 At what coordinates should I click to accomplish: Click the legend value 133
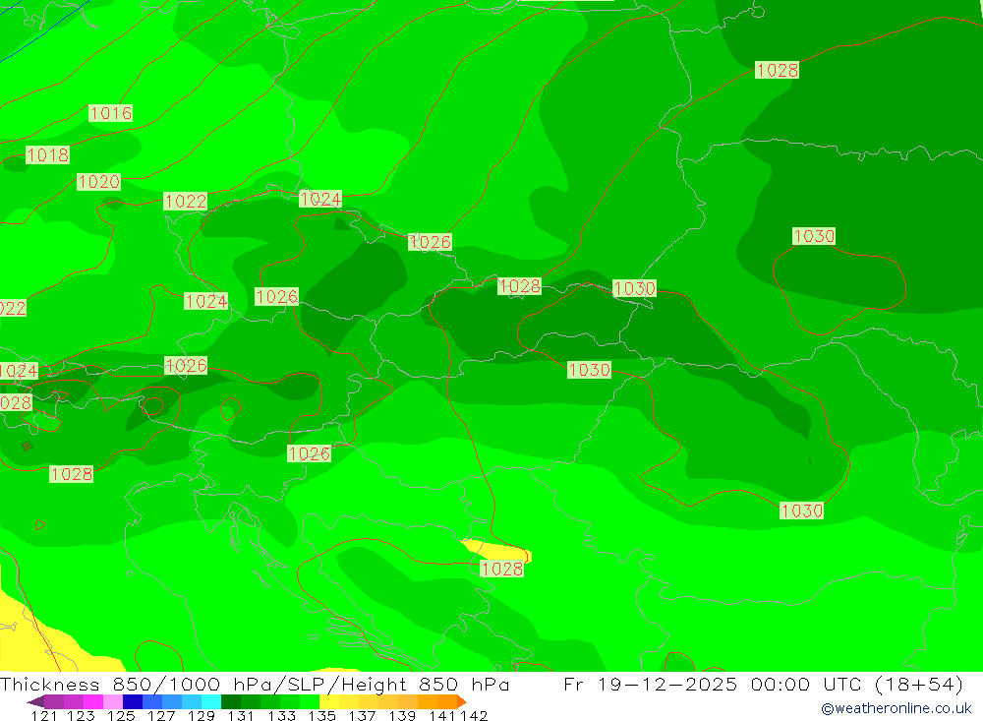[280, 715]
